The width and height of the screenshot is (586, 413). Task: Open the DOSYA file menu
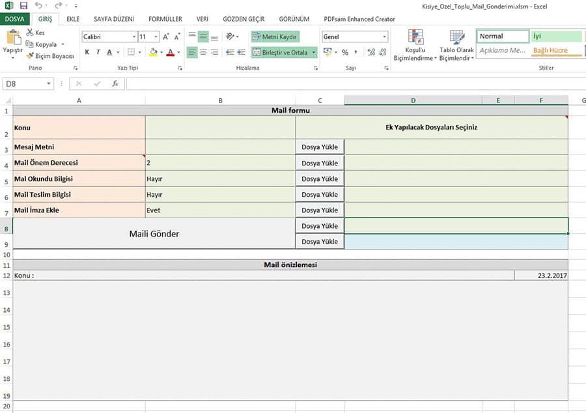tap(14, 19)
